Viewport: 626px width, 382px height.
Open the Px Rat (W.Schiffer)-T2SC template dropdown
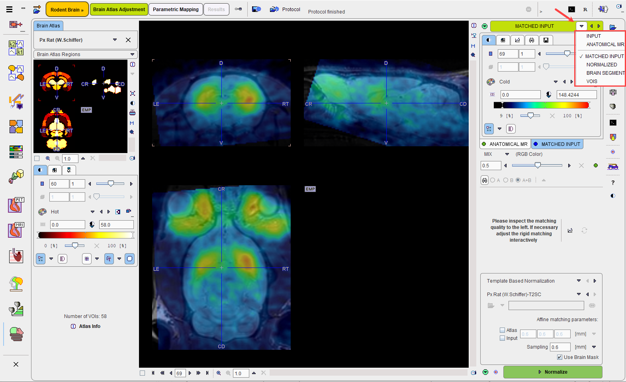[579, 294]
